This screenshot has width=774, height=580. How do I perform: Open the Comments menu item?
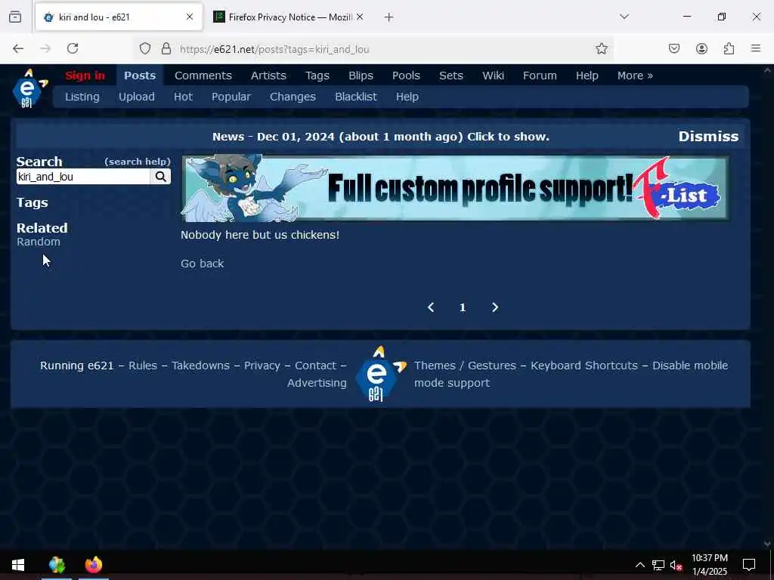(x=203, y=76)
